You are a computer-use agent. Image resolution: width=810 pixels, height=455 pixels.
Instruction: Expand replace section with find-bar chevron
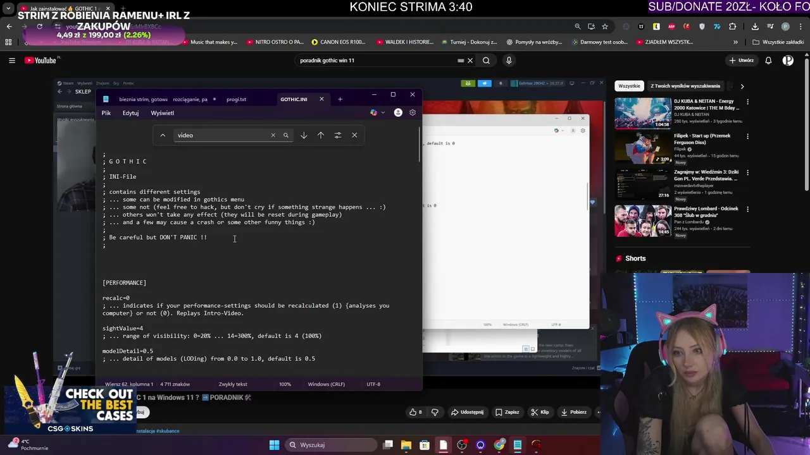[x=163, y=135]
